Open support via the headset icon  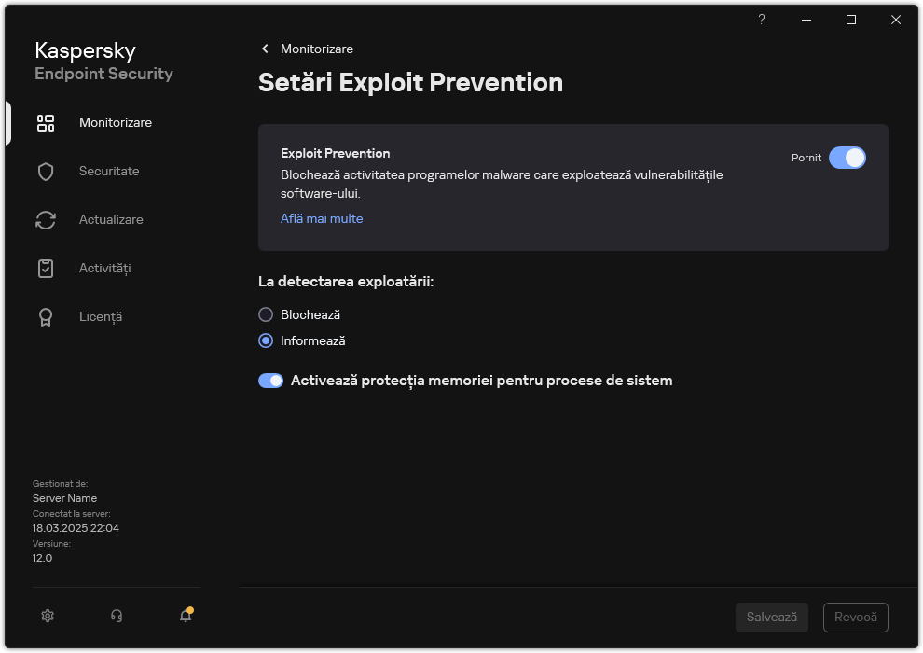[x=116, y=616]
